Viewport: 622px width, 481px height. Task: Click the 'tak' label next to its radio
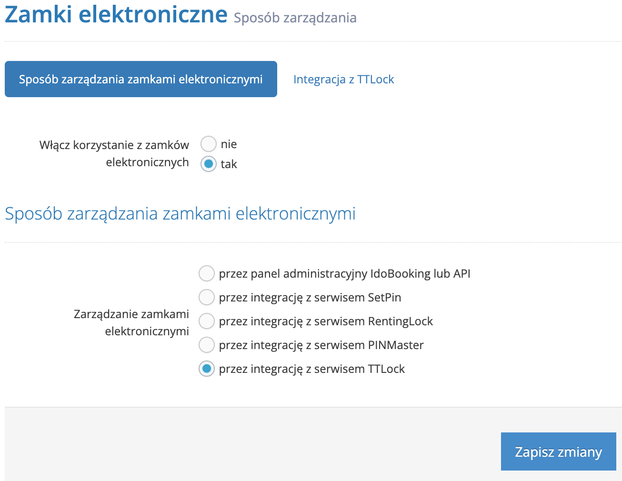(x=229, y=164)
